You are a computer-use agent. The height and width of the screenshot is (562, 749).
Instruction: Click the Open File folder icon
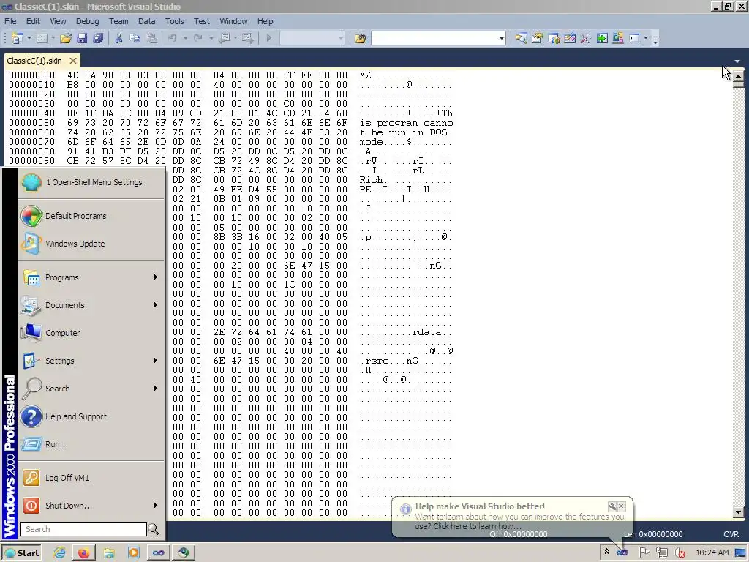coord(66,38)
